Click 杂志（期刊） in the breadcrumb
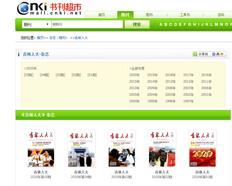The image size is (232, 186). click(58, 38)
